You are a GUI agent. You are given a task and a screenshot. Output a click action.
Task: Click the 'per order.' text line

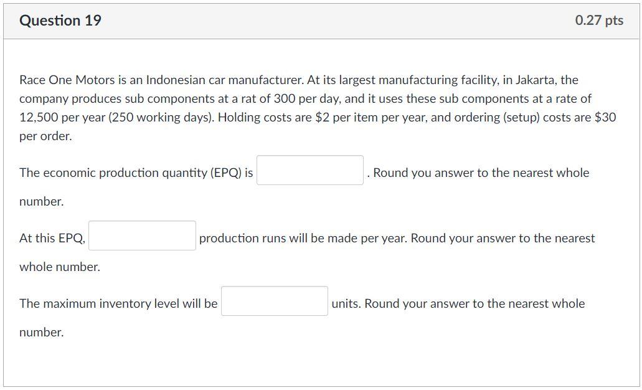click(x=45, y=136)
